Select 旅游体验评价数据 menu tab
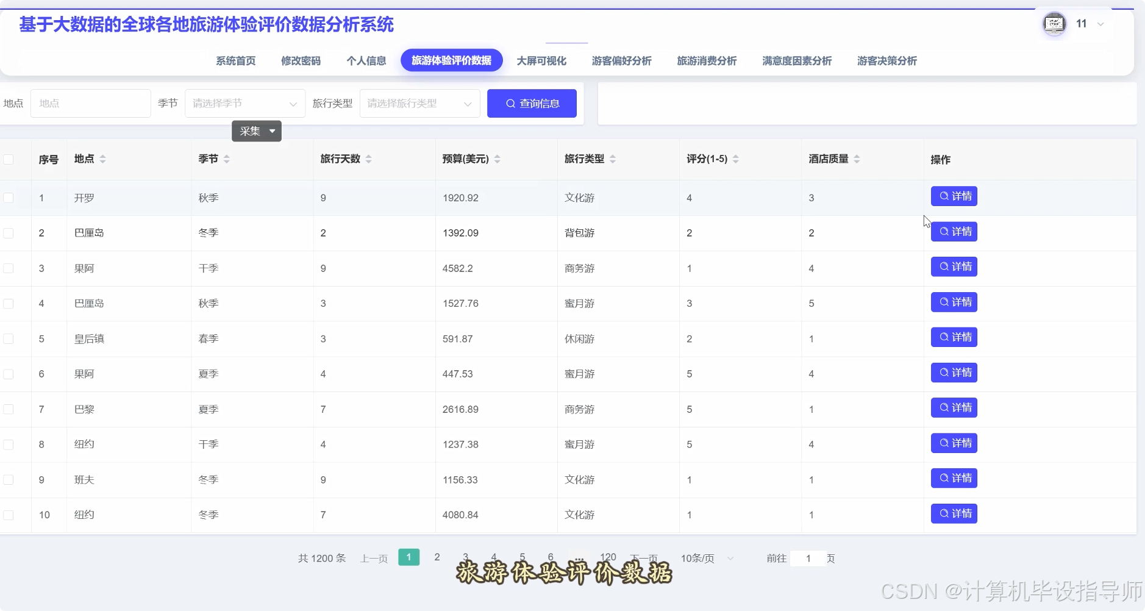1145x611 pixels. (x=452, y=60)
